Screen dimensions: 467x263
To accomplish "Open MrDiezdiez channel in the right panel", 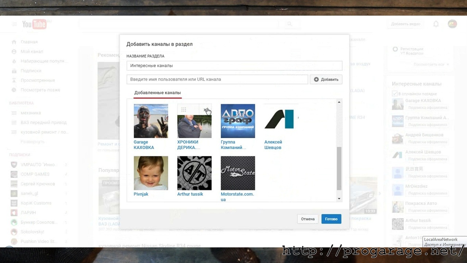I will click(x=416, y=186).
